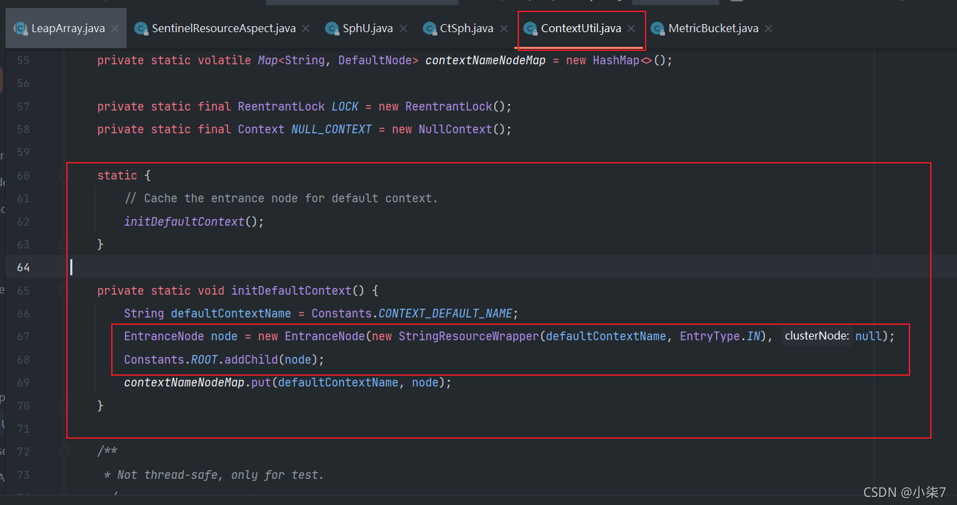Click the SphU.java class file icon
The height and width of the screenshot is (505, 957).
332,28
